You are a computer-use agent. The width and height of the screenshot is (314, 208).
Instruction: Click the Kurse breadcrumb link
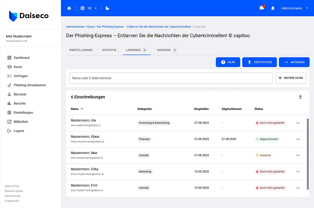91,27
